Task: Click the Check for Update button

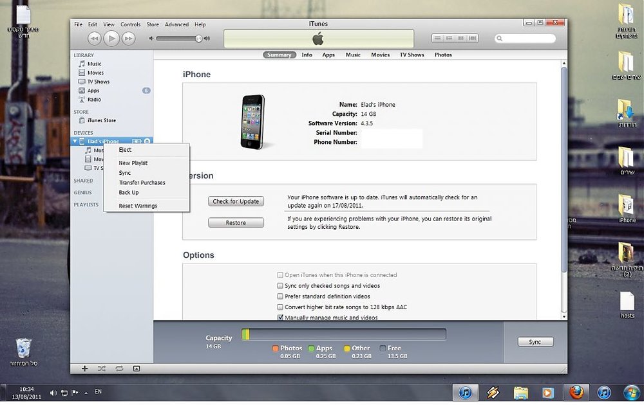Action: [x=236, y=201]
